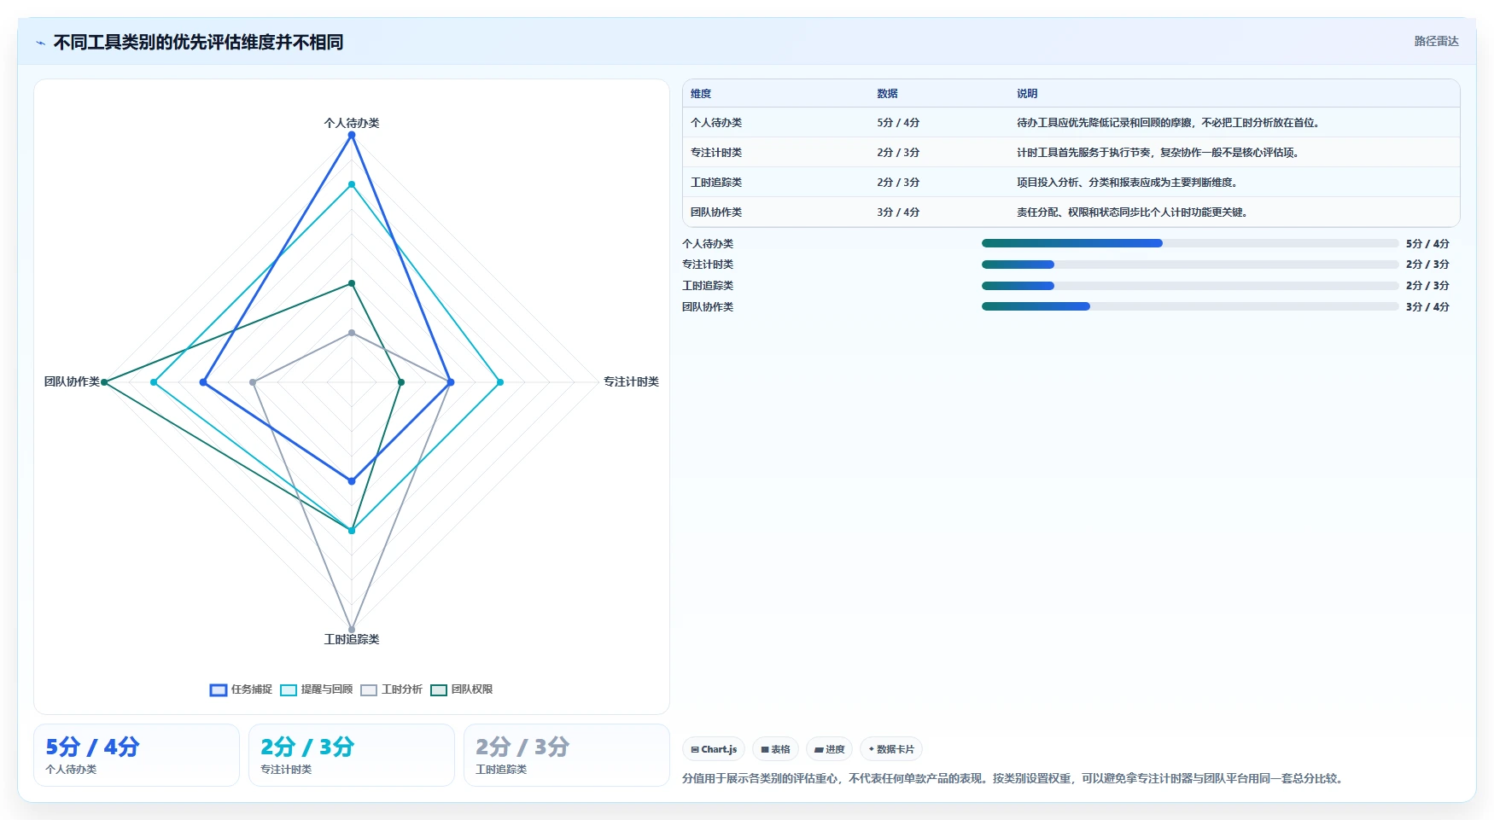Click the 数据卡片 tag icon
Image resolution: width=1494 pixels, height=820 pixels.
[872, 749]
